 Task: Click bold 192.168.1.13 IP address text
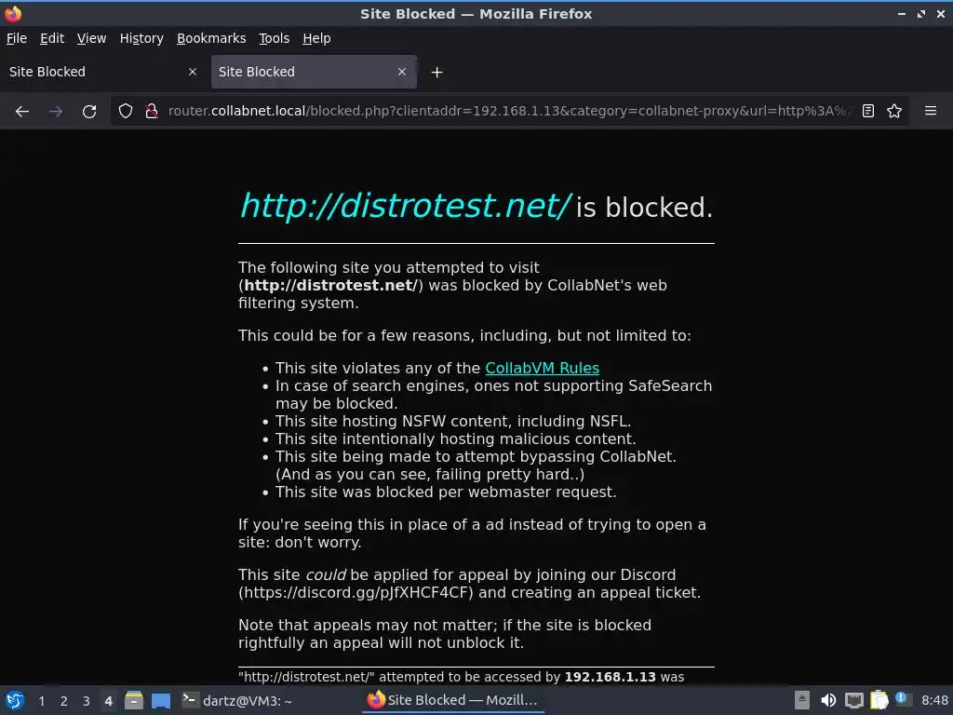pos(611,678)
